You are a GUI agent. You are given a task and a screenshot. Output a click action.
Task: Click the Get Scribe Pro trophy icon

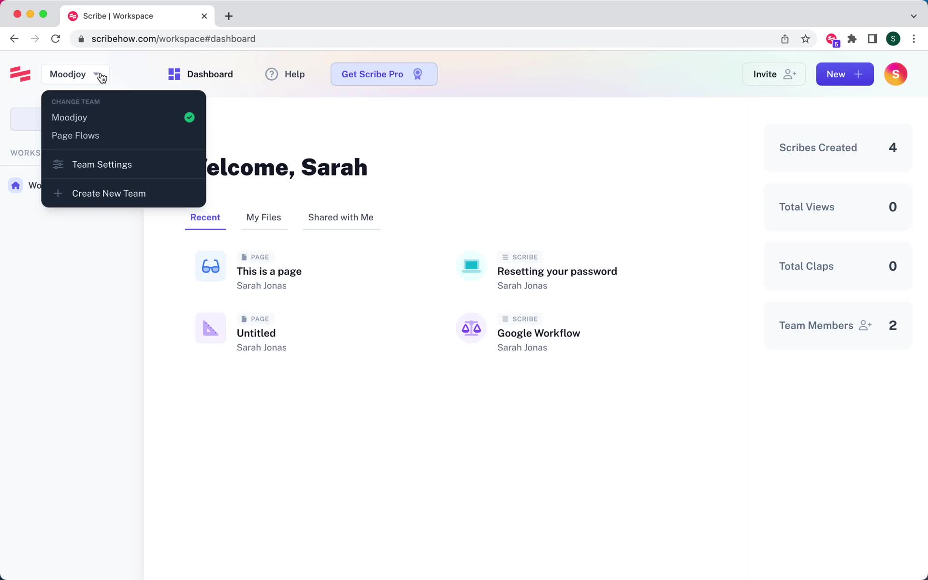[418, 74]
